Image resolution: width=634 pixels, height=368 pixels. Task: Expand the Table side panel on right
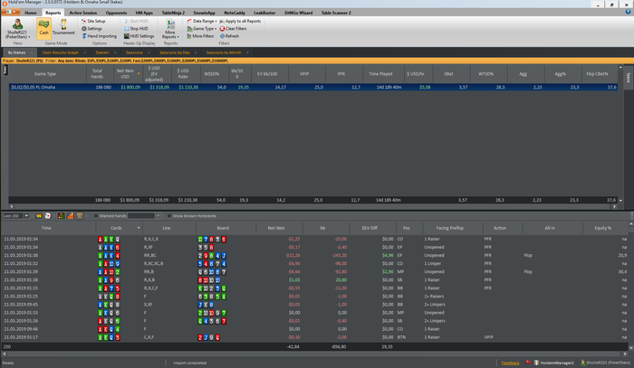(629, 78)
